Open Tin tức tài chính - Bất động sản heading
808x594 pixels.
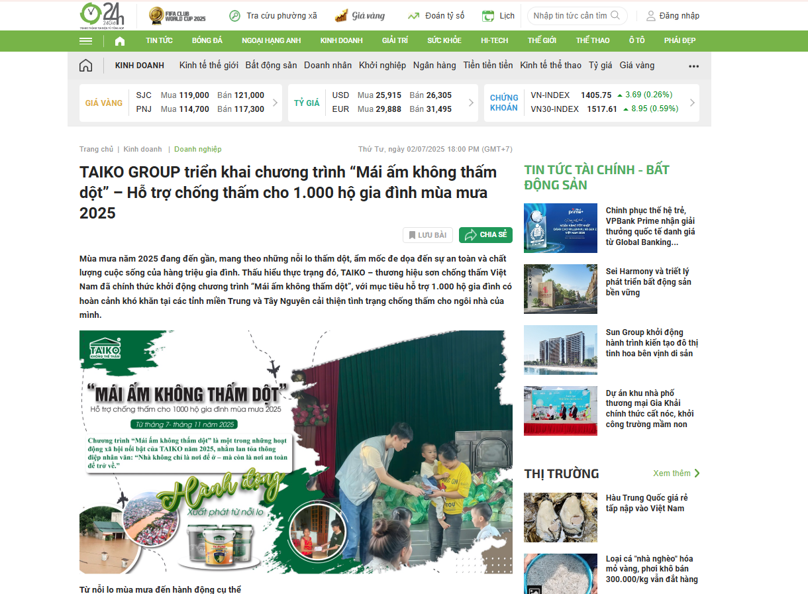pos(597,177)
